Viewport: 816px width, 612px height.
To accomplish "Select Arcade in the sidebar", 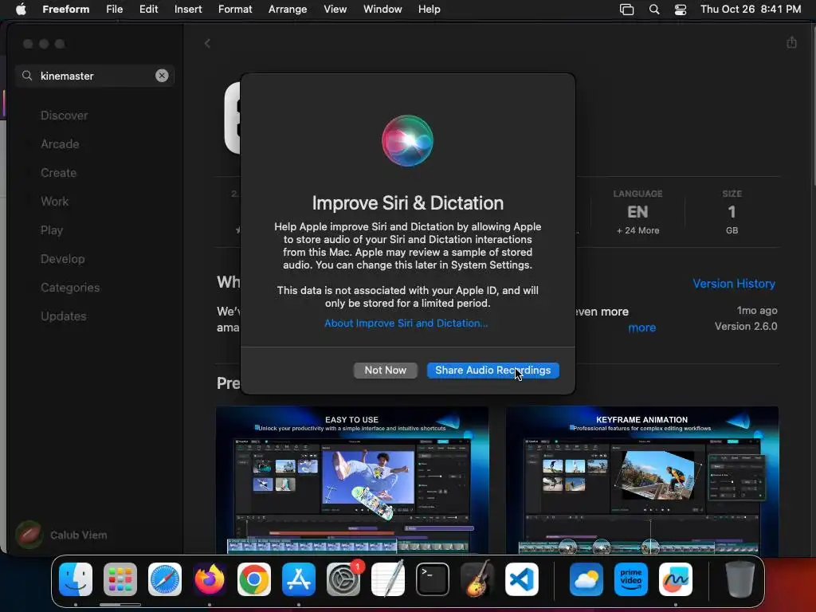I will [x=60, y=144].
